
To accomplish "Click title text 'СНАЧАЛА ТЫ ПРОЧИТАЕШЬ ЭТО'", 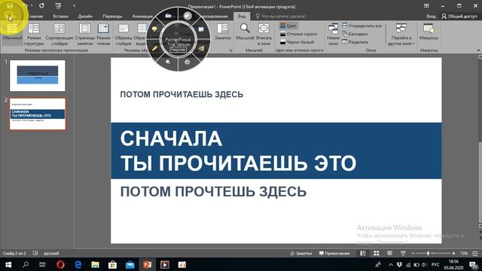I will click(x=238, y=151).
